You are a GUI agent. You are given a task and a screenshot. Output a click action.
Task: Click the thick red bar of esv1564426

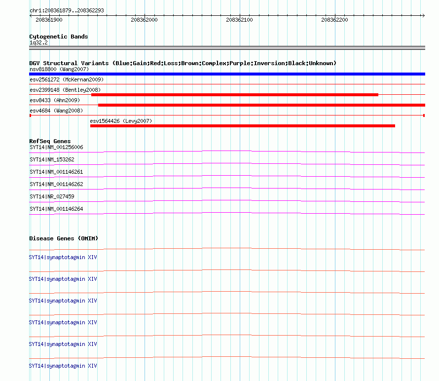click(243, 126)
